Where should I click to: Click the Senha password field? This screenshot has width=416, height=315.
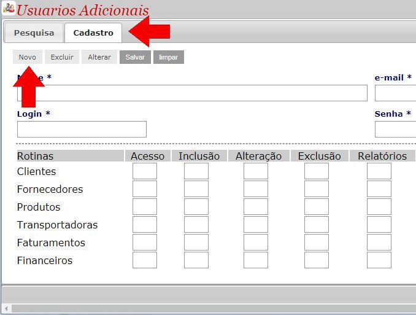coord(395,129)
